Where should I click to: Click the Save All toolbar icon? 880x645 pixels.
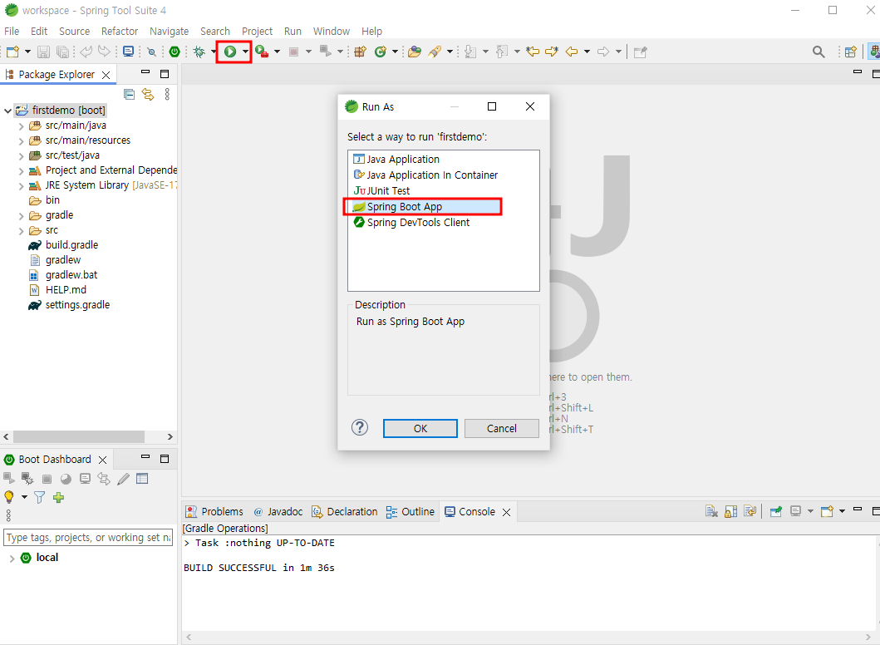[x=63, y=52]
